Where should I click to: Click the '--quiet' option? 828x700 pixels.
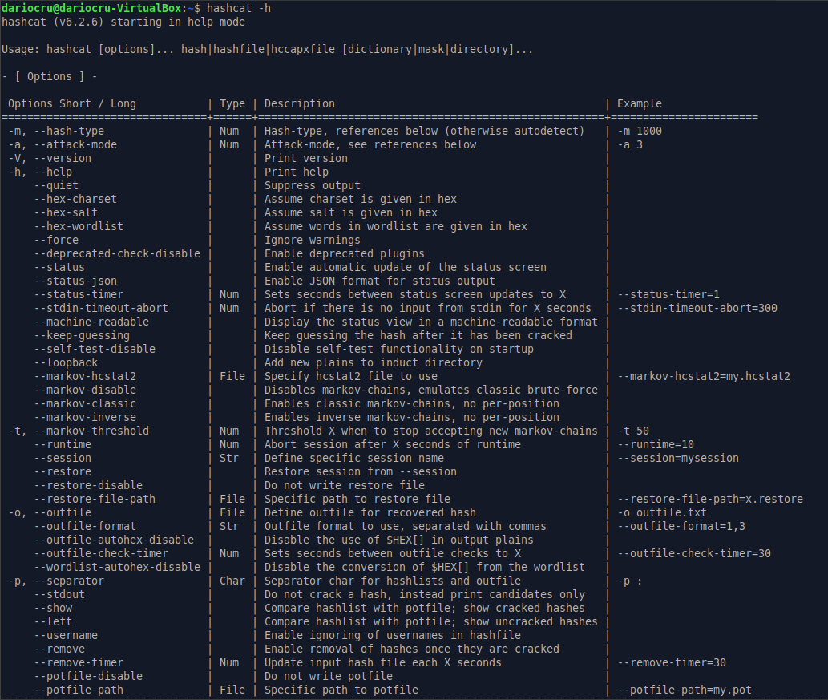coord(56,186)
